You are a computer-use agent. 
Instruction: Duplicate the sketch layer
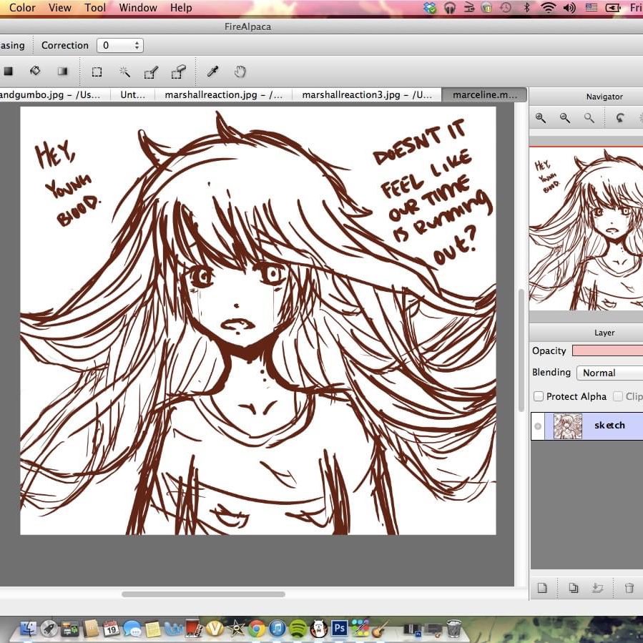point(574,588)
